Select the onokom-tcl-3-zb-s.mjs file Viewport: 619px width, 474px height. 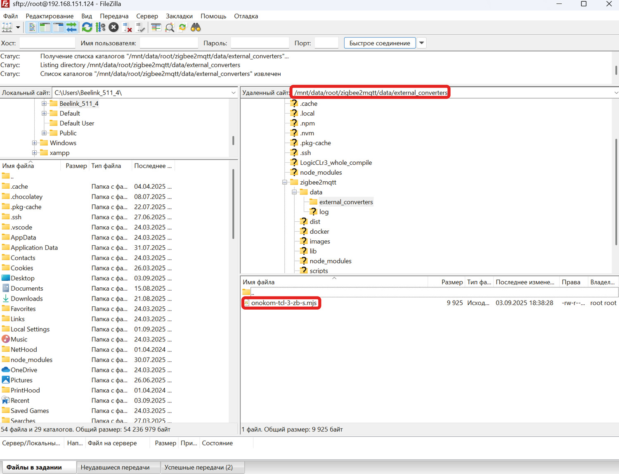click(x=284, y=303)
